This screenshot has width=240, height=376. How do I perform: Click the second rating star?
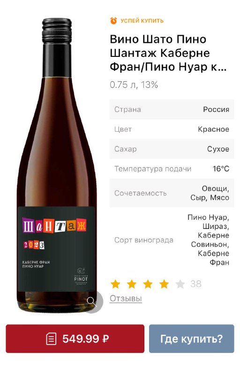132,284
